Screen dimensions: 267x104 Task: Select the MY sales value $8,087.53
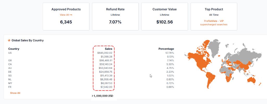[x=106, y=83]
